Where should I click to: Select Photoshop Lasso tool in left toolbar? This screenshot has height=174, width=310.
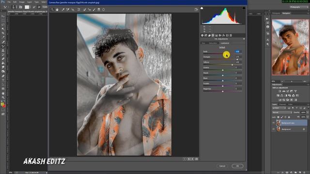(3, 25)
